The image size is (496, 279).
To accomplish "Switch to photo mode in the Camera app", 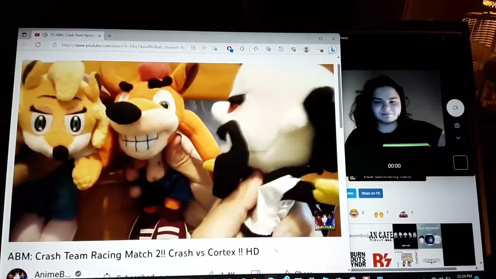I will pyautogui.click(x=457, y=126).
